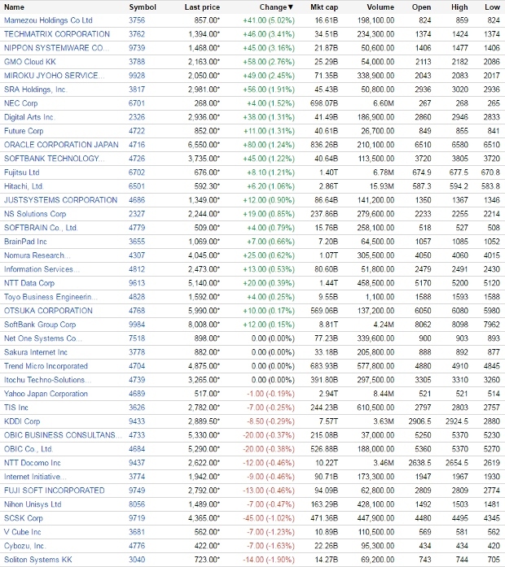The height and width of the screenshot is (567, 505).
Task: Open OBIC BUSINESS CONSULTANS link
Action: pyautogui.click(x=63, y=435)
